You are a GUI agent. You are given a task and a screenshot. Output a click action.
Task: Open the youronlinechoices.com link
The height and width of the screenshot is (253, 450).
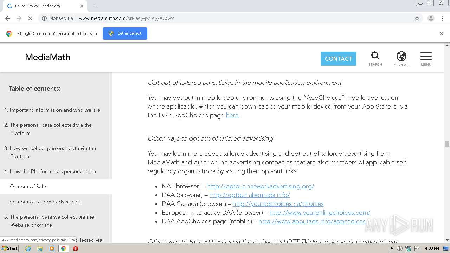pyautogui.click(x=320, y=213)
